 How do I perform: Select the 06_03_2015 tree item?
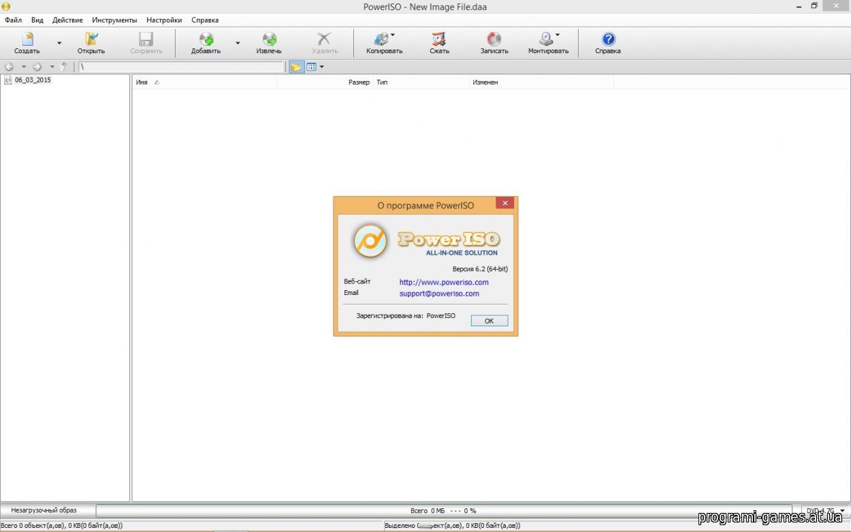click(x=33, y=80)
